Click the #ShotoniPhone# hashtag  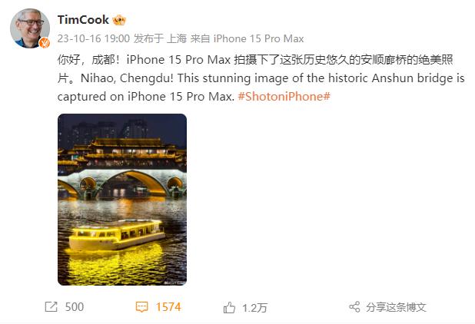point(284,97)
